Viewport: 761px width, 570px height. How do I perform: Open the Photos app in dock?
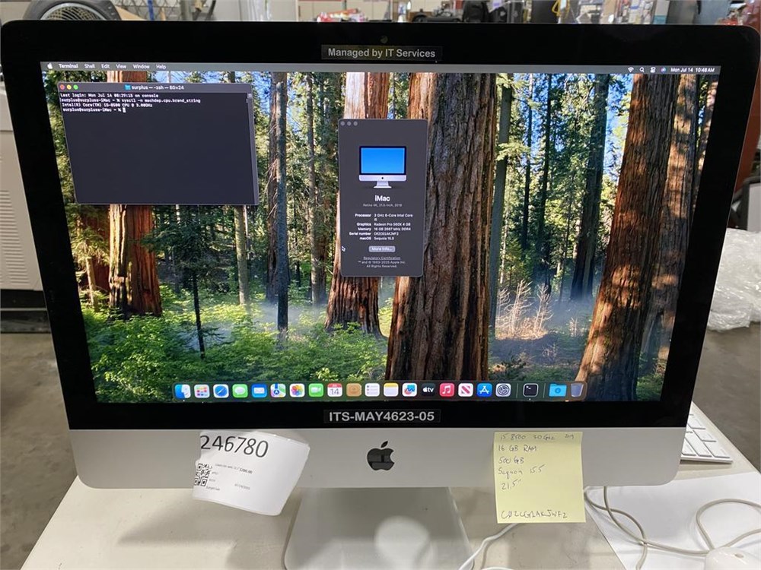pos(297,391)
